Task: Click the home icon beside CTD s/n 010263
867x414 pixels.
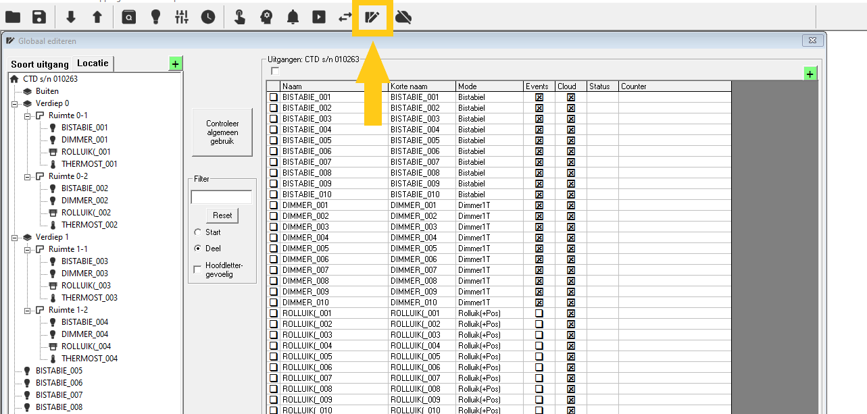Action: 14,79
